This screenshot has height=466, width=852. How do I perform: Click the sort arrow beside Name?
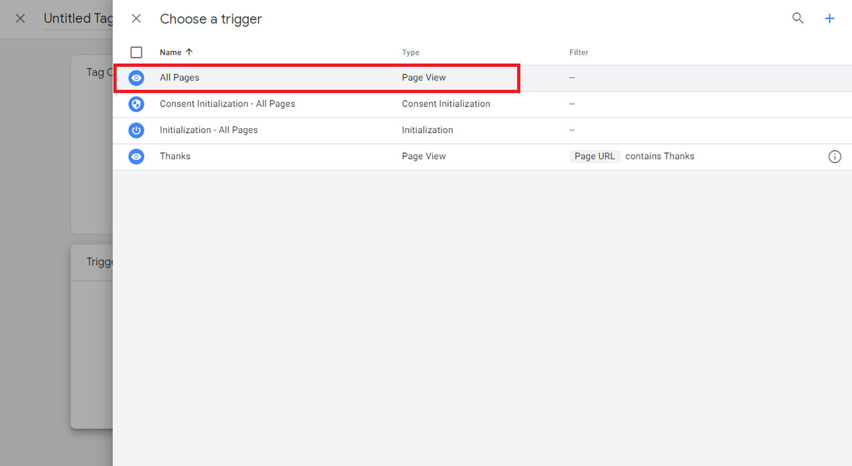coord(189,52)
